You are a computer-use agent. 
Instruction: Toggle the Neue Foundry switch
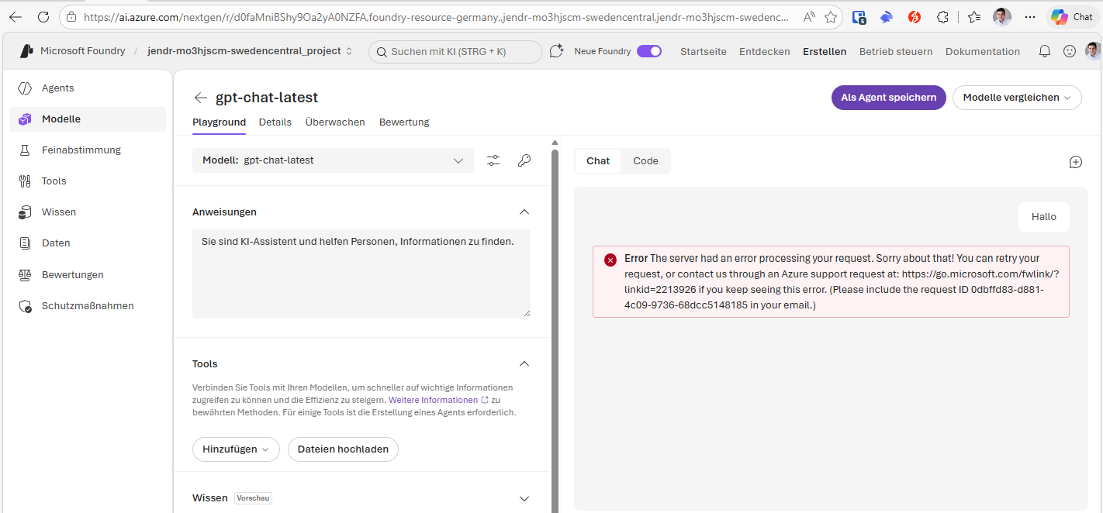click(x=649, y=51)
